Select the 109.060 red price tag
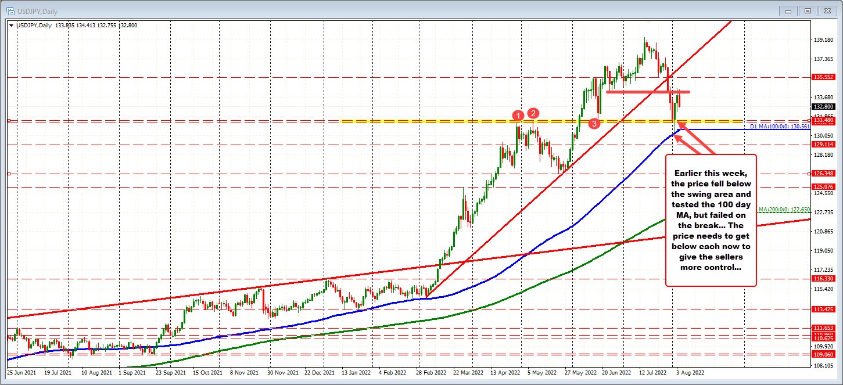 tap(823, 354)
